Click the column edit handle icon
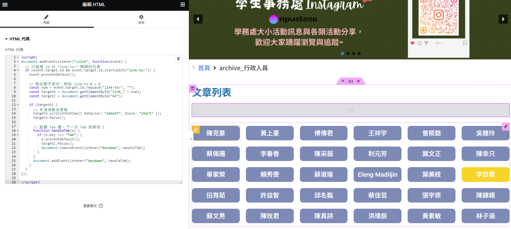This screenshot has height=229, width=511. click(x=193, y=88)
